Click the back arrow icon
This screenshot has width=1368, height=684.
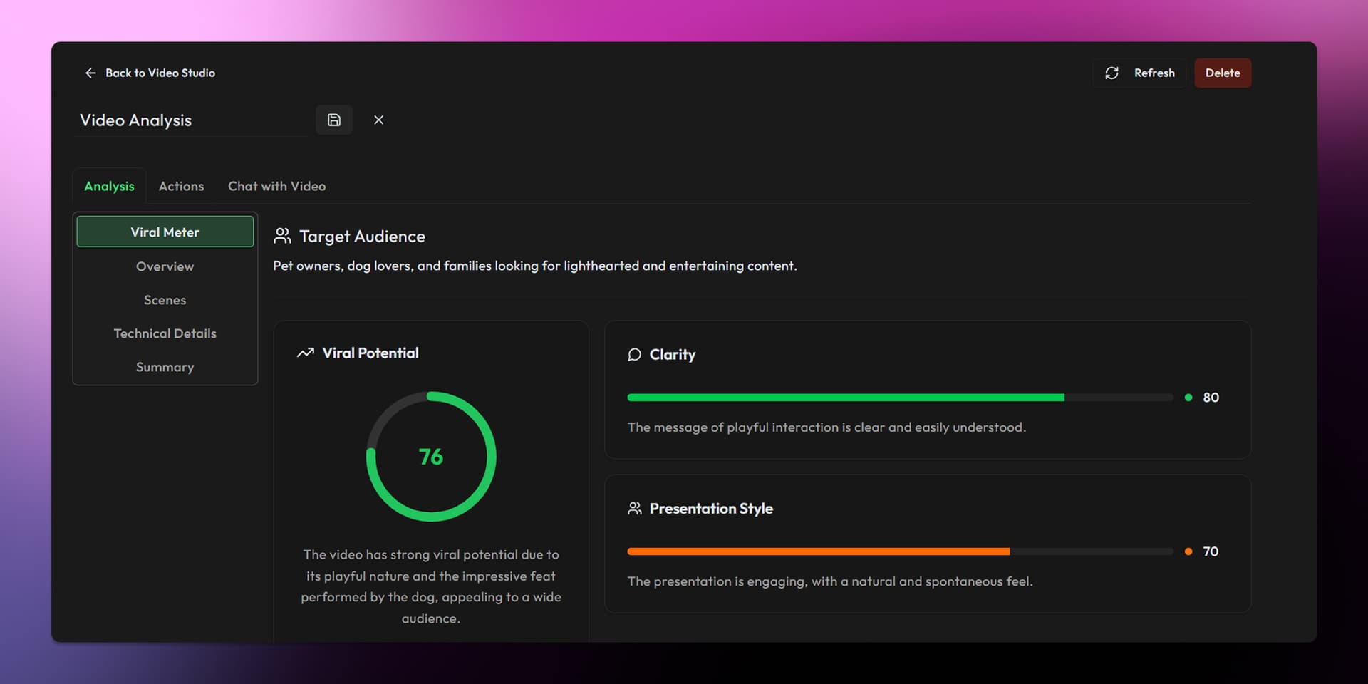pyautogui.click(x=90, y=73)
